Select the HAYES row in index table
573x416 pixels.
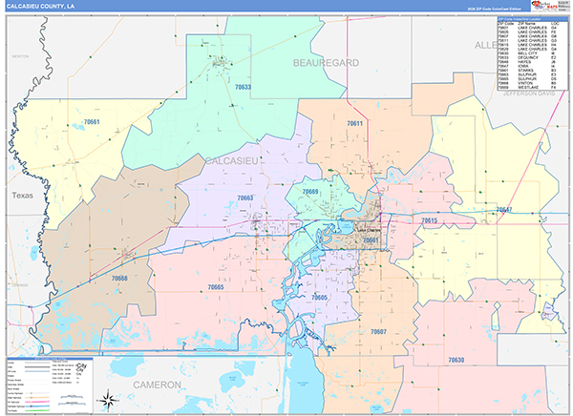533,62
